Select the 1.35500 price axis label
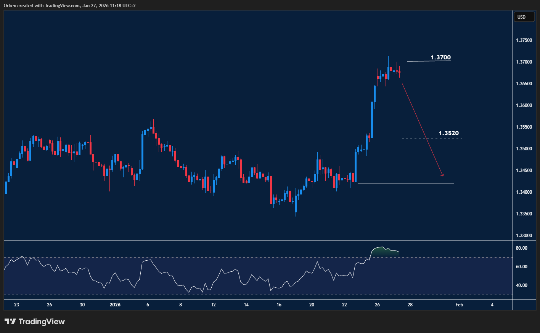540x333 pixels. 524,127
